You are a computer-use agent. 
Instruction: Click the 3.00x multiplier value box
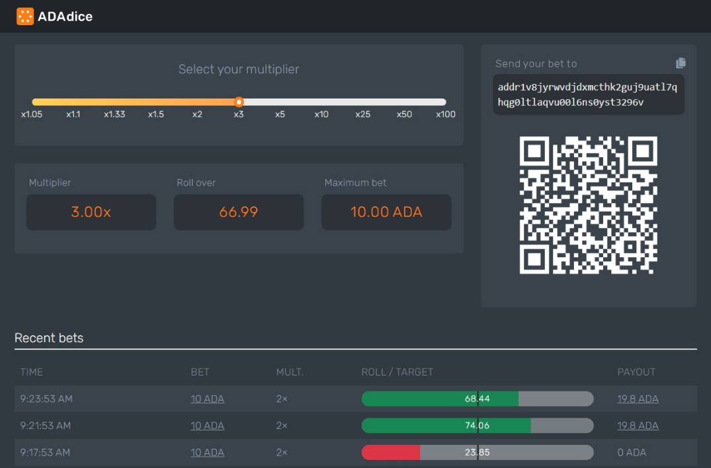pos(91,212)
